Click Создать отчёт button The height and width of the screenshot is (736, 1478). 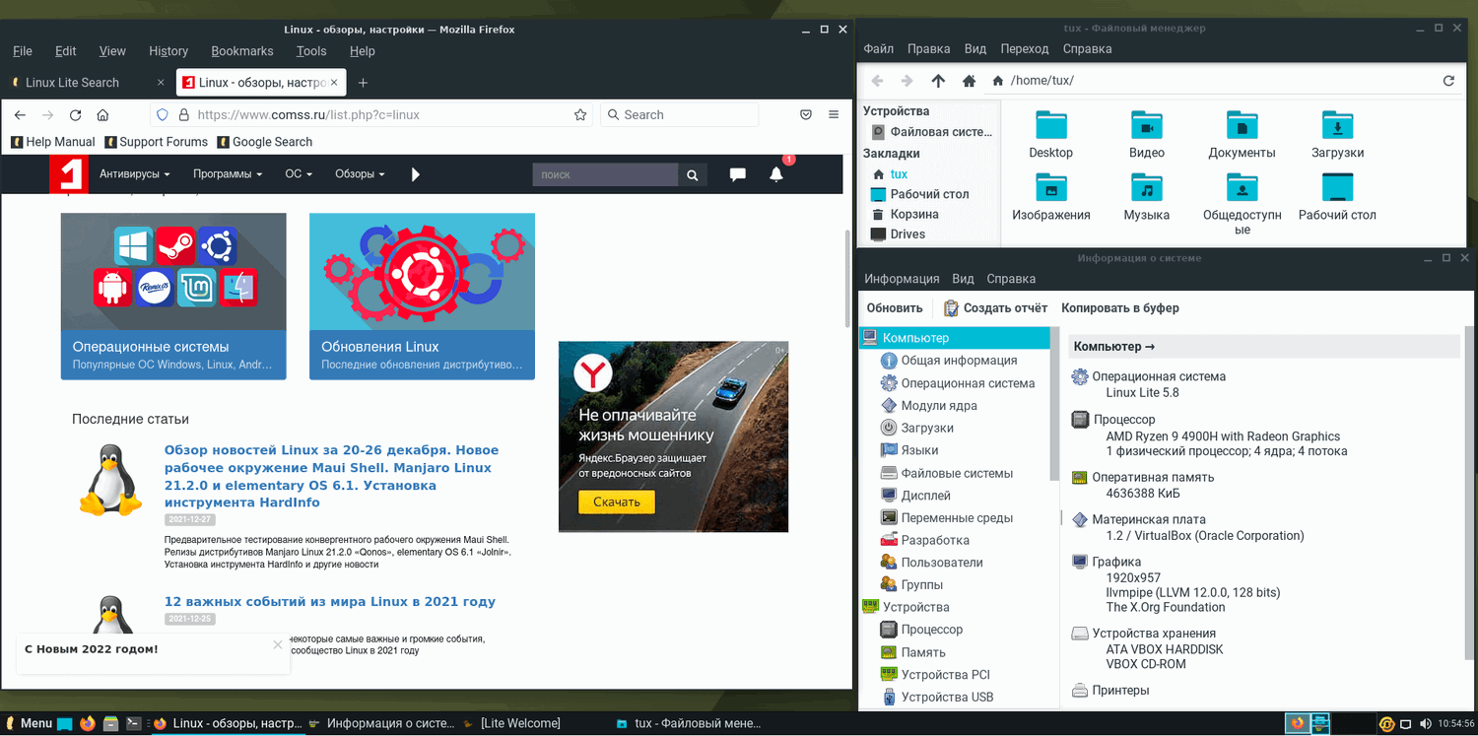point(995,308)
